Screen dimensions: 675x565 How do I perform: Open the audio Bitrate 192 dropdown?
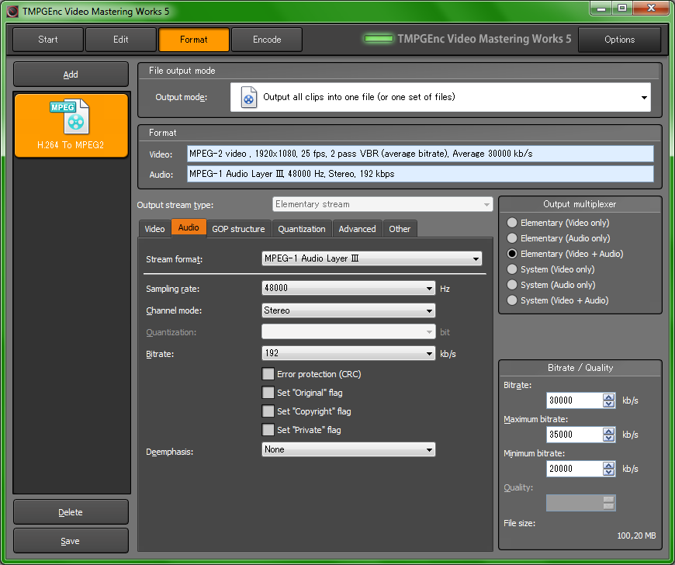coord(348,354)
